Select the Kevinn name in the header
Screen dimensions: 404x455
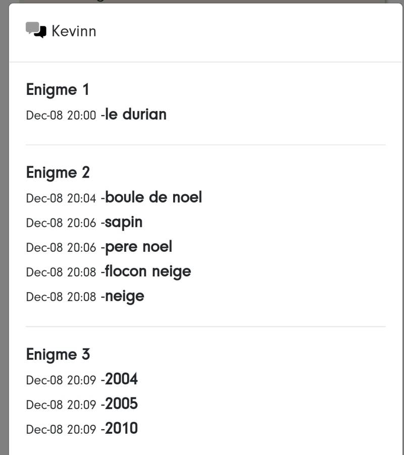coord(74,31)
